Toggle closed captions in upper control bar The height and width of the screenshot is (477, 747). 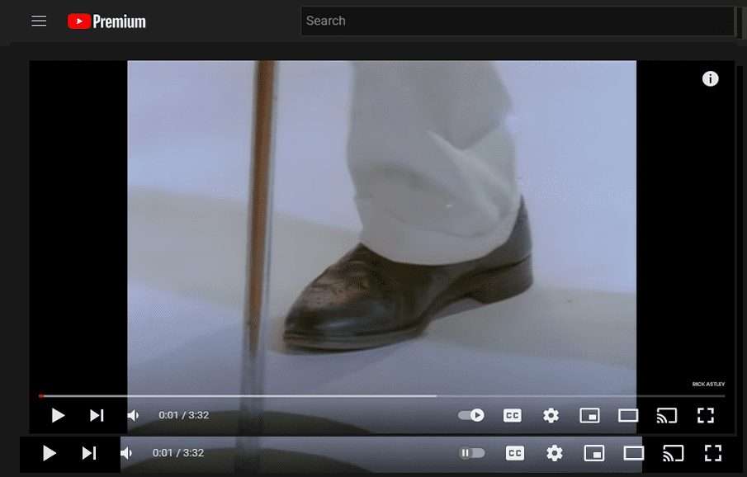point(512,416)
